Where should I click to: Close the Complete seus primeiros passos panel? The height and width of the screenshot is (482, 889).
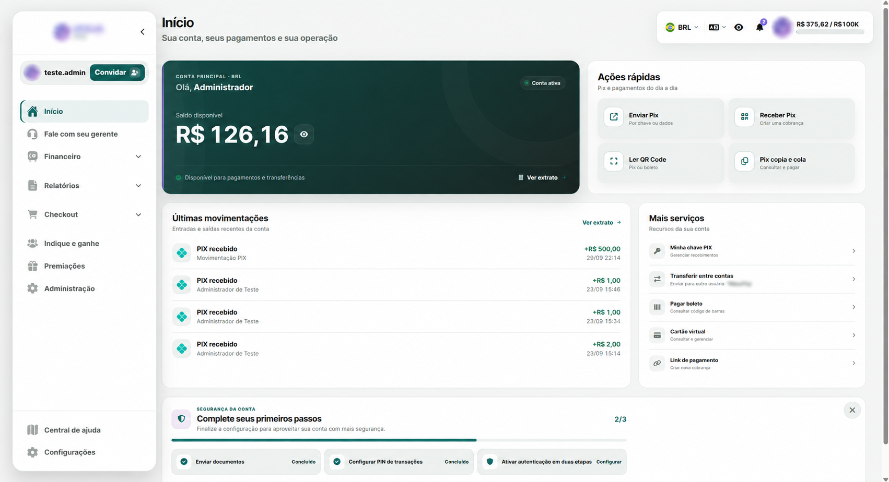pyautogui.click(x=852, y=410)
